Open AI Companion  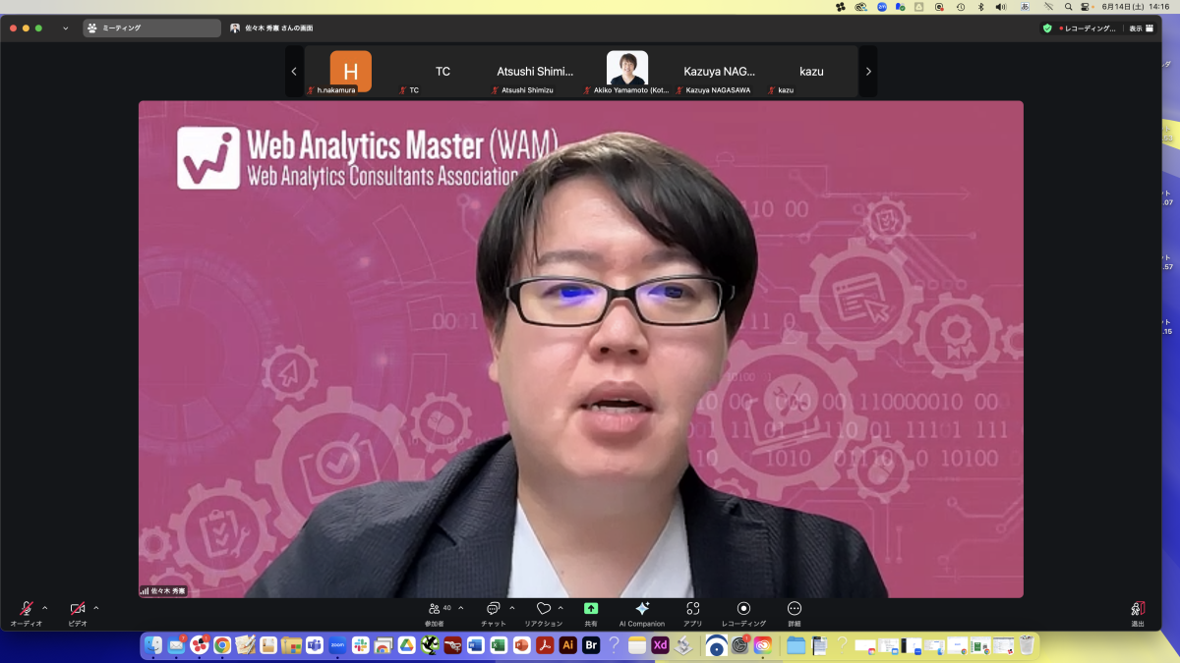[642, 609]
